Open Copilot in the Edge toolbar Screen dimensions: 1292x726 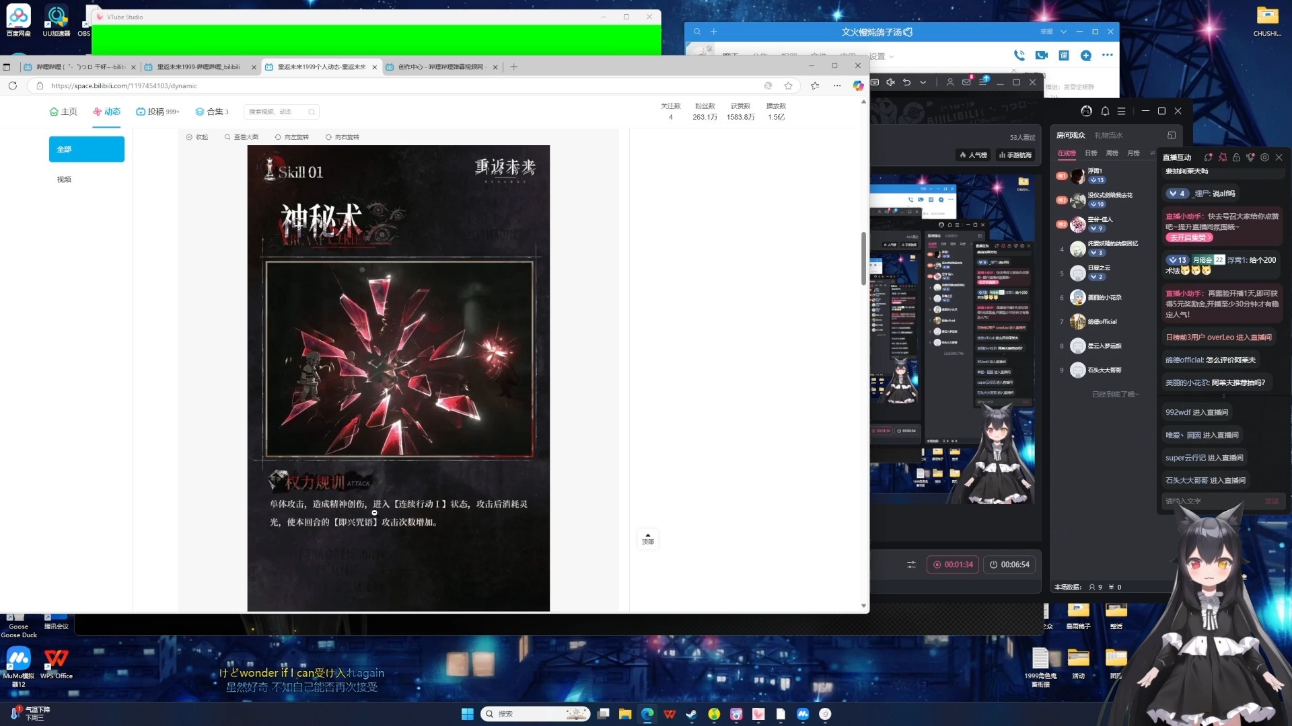858,85
